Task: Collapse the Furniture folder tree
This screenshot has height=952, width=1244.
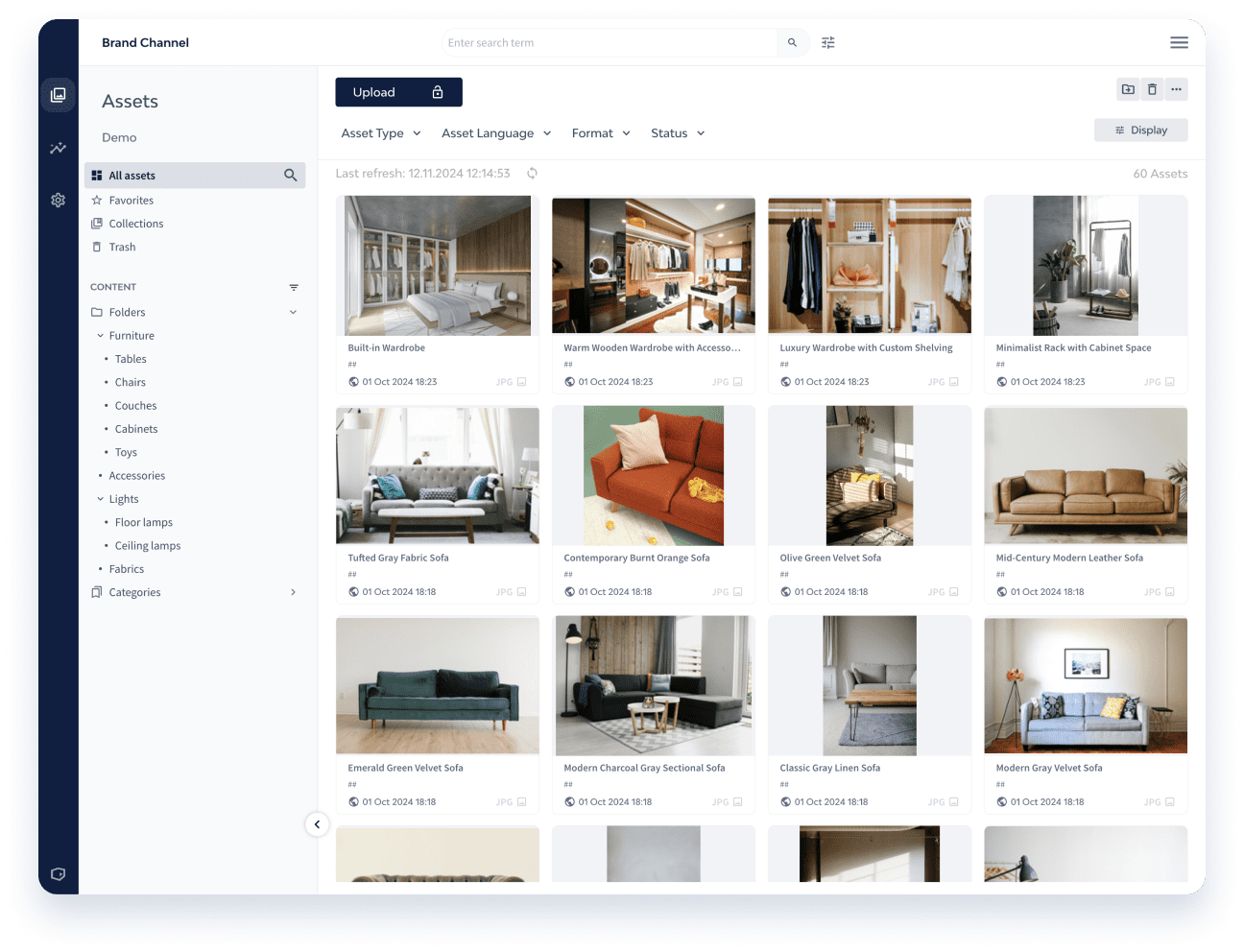Action: pos(101,336)
